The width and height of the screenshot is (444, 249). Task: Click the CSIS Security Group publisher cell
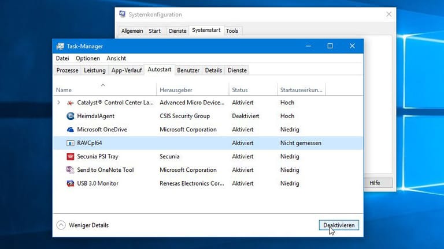pyautogui.click(x=184, y=116)
